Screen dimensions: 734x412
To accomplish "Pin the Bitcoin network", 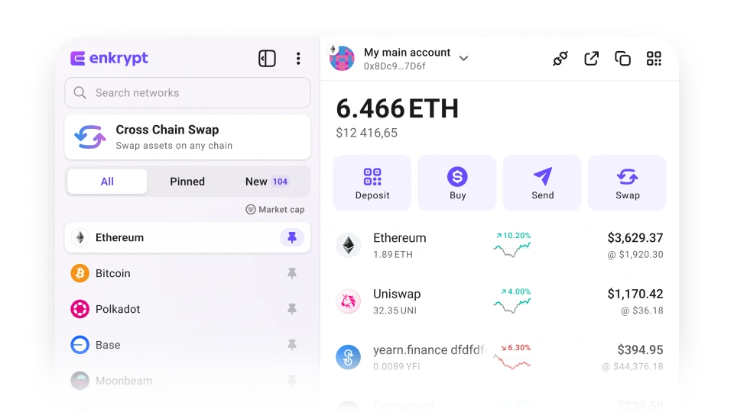I will (x=292, y=273).
